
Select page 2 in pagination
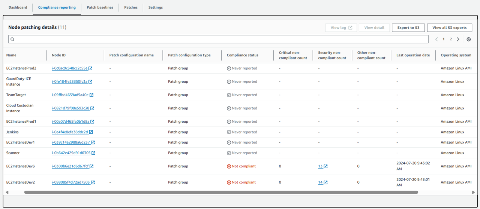point(451,39)
